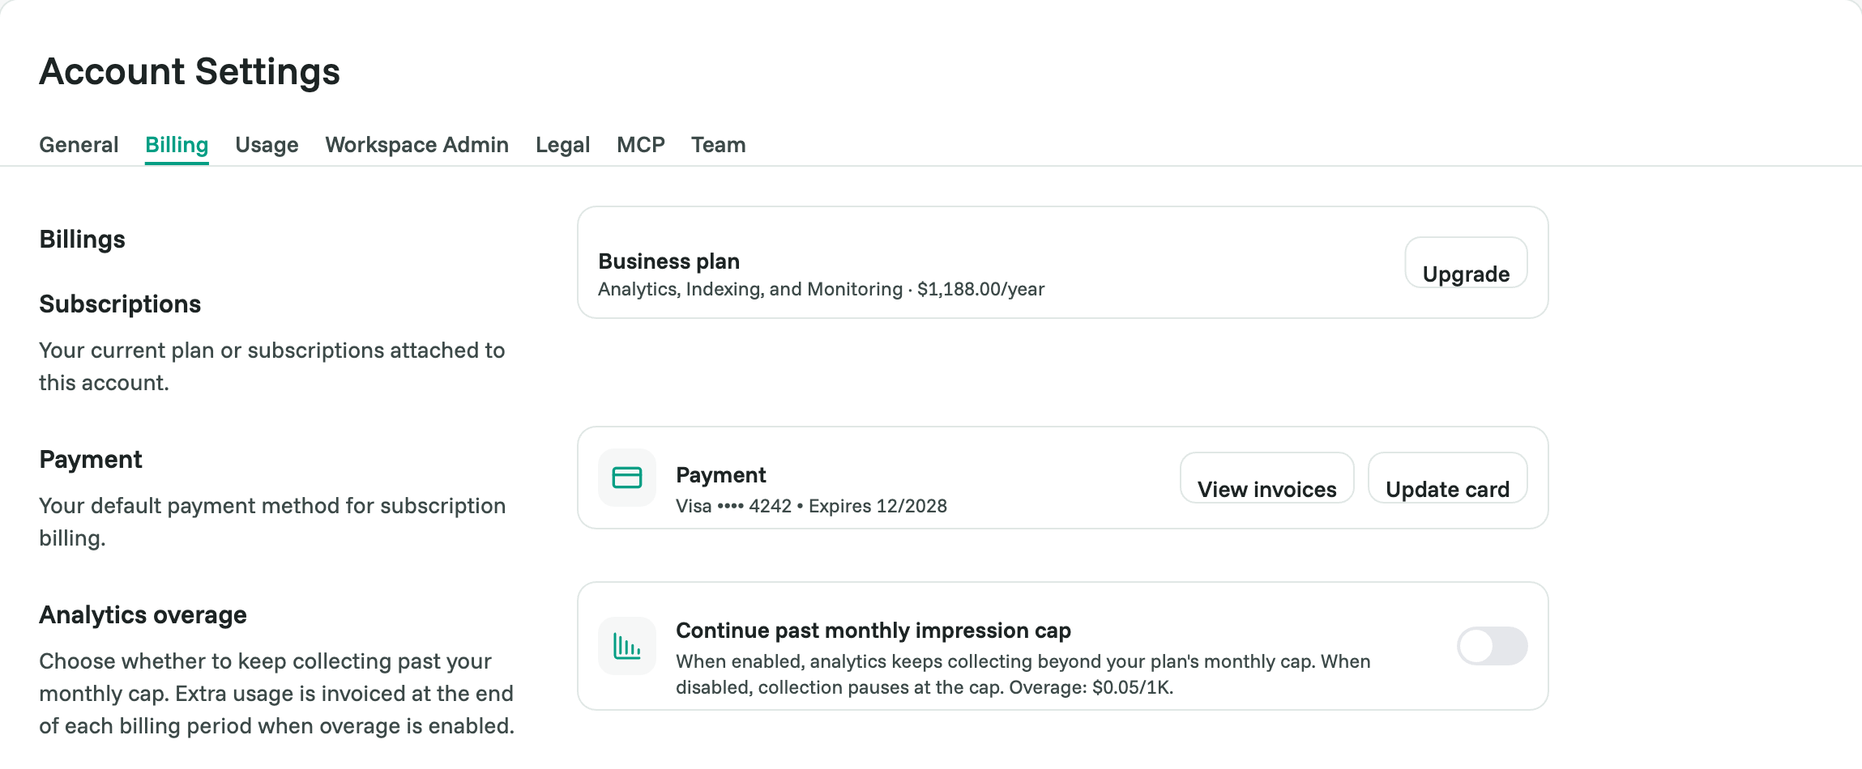This screenshot has width=1862, height=769.
Task: Click the Update card button
Action: pyautogui.click(x=1447, y=478)
